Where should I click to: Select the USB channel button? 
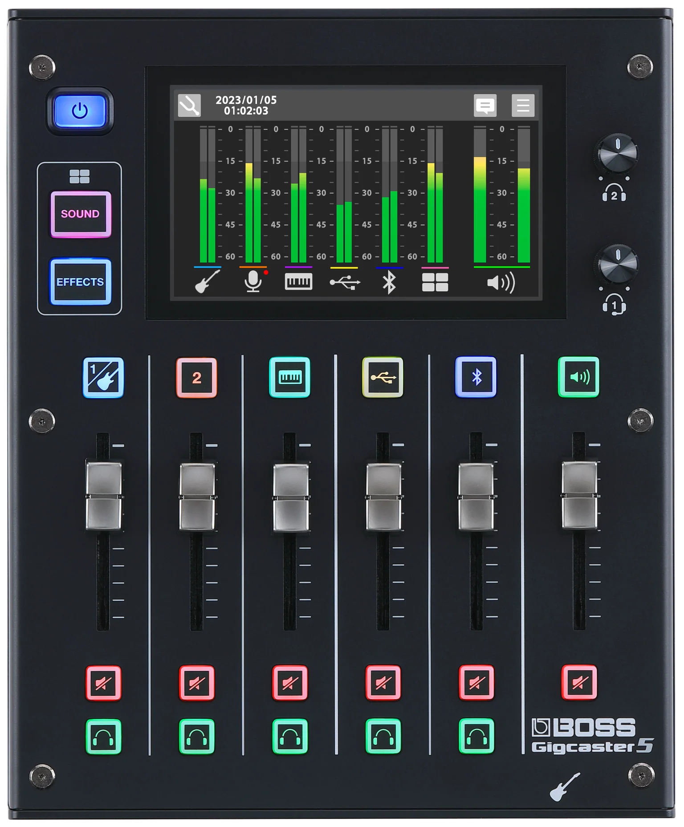383,377
